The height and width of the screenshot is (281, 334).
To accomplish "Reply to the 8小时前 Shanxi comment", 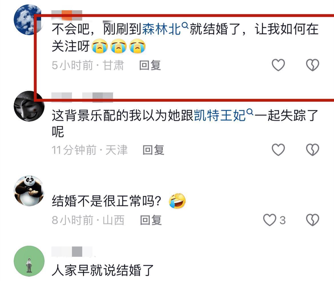I will (151, 220).
